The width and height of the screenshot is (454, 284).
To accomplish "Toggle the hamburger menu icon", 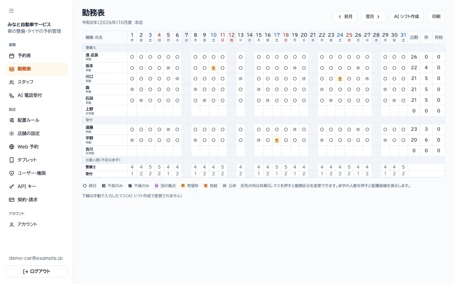I will pos(11,11).
